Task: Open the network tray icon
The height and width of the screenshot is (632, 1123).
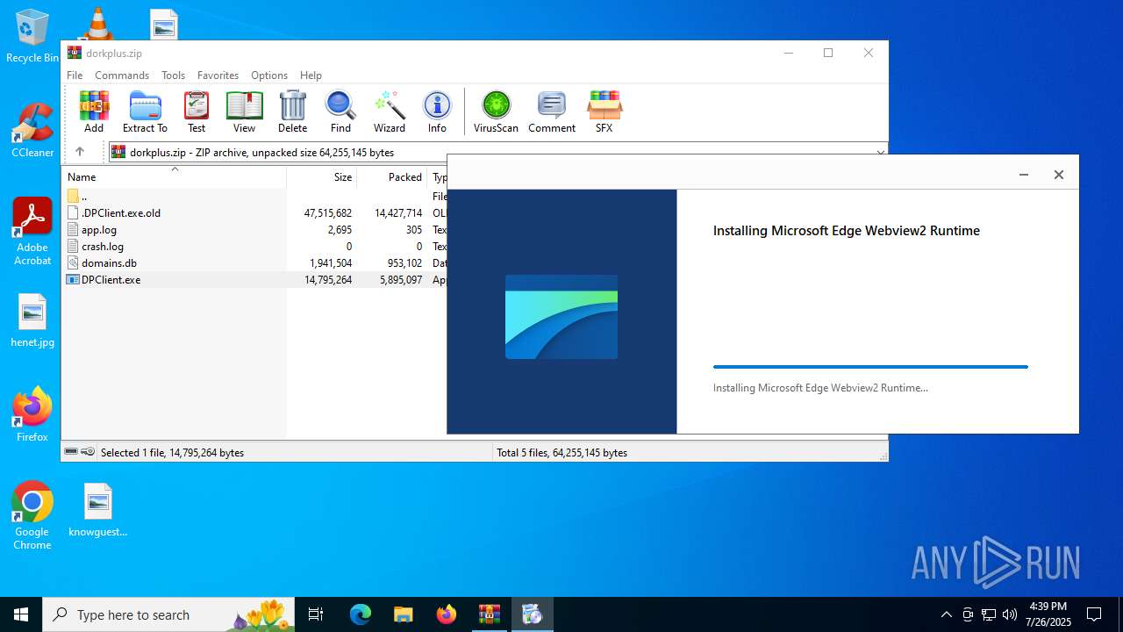Action: [989, 614]
